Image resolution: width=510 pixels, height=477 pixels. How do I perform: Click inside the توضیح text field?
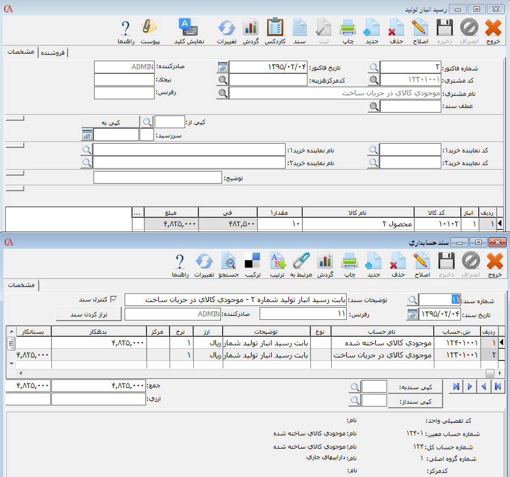pyautogui.click(x=157, y=177)
